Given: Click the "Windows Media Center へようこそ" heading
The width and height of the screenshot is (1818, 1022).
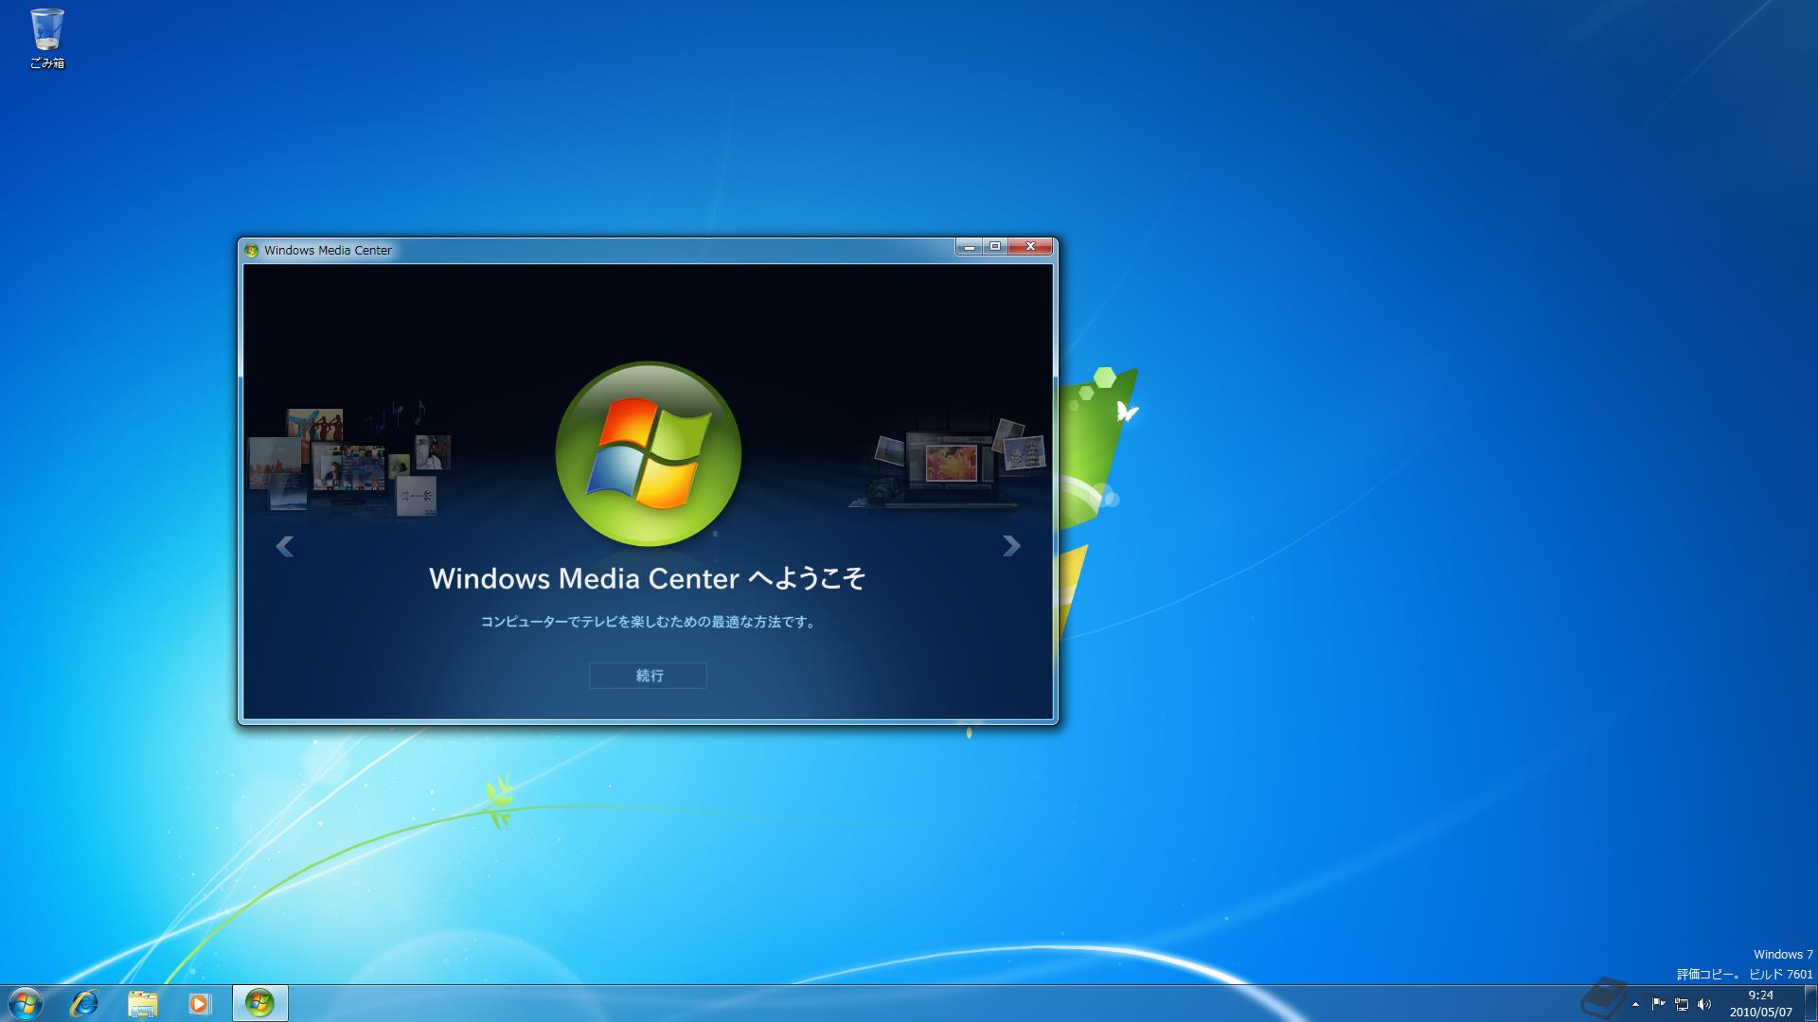Looking at the screenshot, I should coord(648,578).
